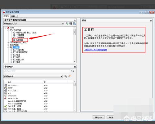Open the 了解关于工具栏的详细信息 link
155x124 pixels.
(96, 50)
